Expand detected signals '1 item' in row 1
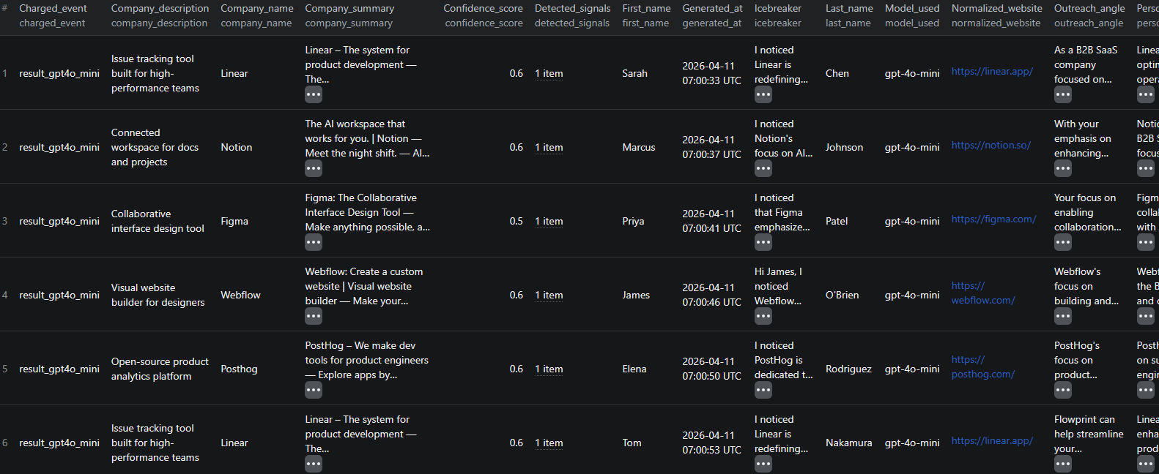This screenshot has width=1159, height=474. (x=549, y=73)
